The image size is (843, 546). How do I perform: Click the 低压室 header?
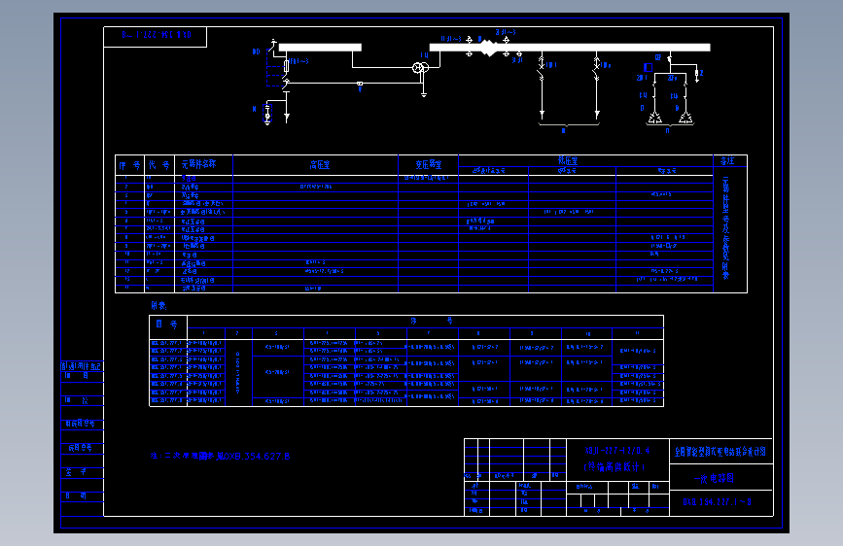point(568,160)
